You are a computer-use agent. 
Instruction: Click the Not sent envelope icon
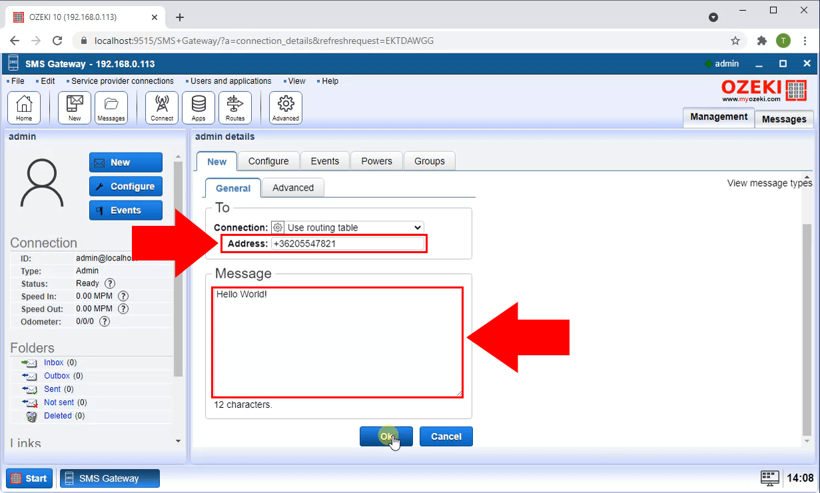click(x=29, y=402)
